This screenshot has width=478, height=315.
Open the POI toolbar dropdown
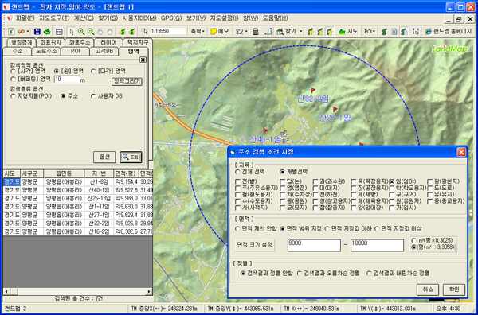(x=370, y=31)
